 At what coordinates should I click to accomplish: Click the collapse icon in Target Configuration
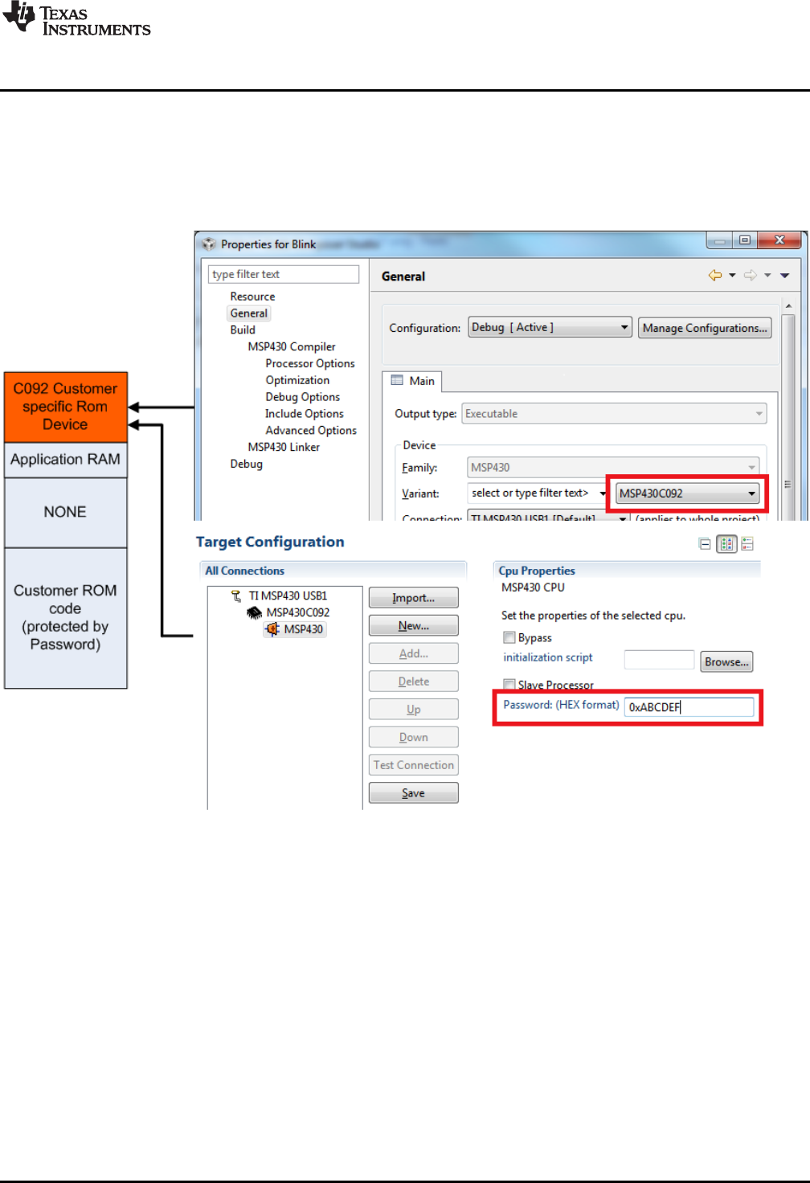pyautogui.click(x=705, y=544)
